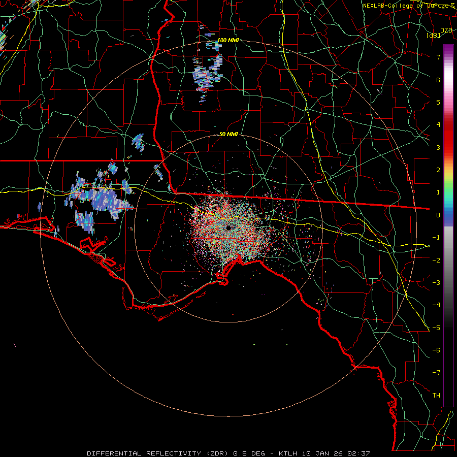Select the "6" tick label on the scale

(x=438, y=80)
